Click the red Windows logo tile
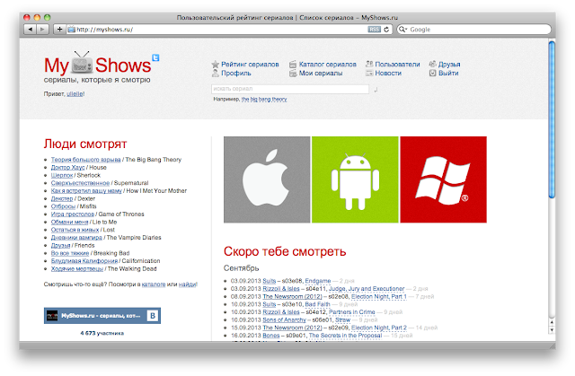The image size is (575, 376). [443, 179]
